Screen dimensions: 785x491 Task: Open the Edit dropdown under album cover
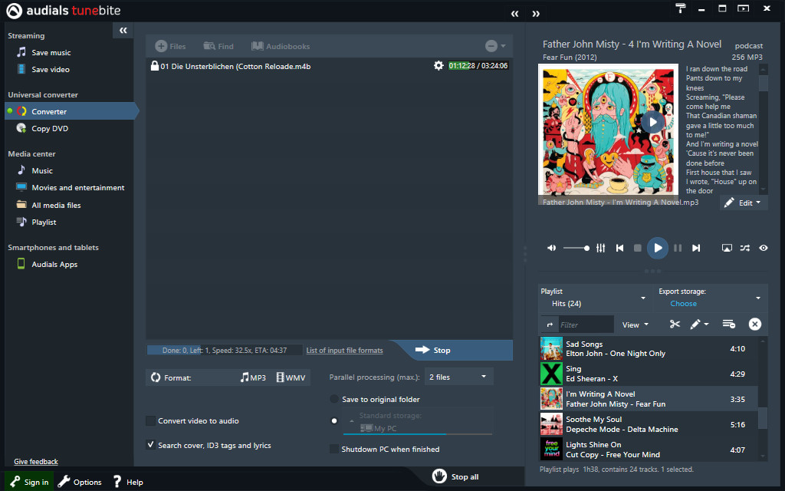pyautogui.click(x=743, y=203)
